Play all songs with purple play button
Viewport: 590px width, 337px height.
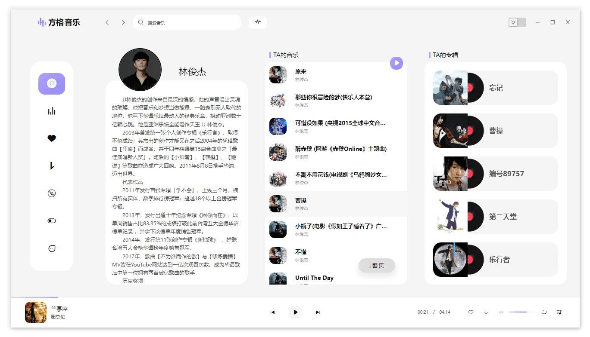point(396,63)
